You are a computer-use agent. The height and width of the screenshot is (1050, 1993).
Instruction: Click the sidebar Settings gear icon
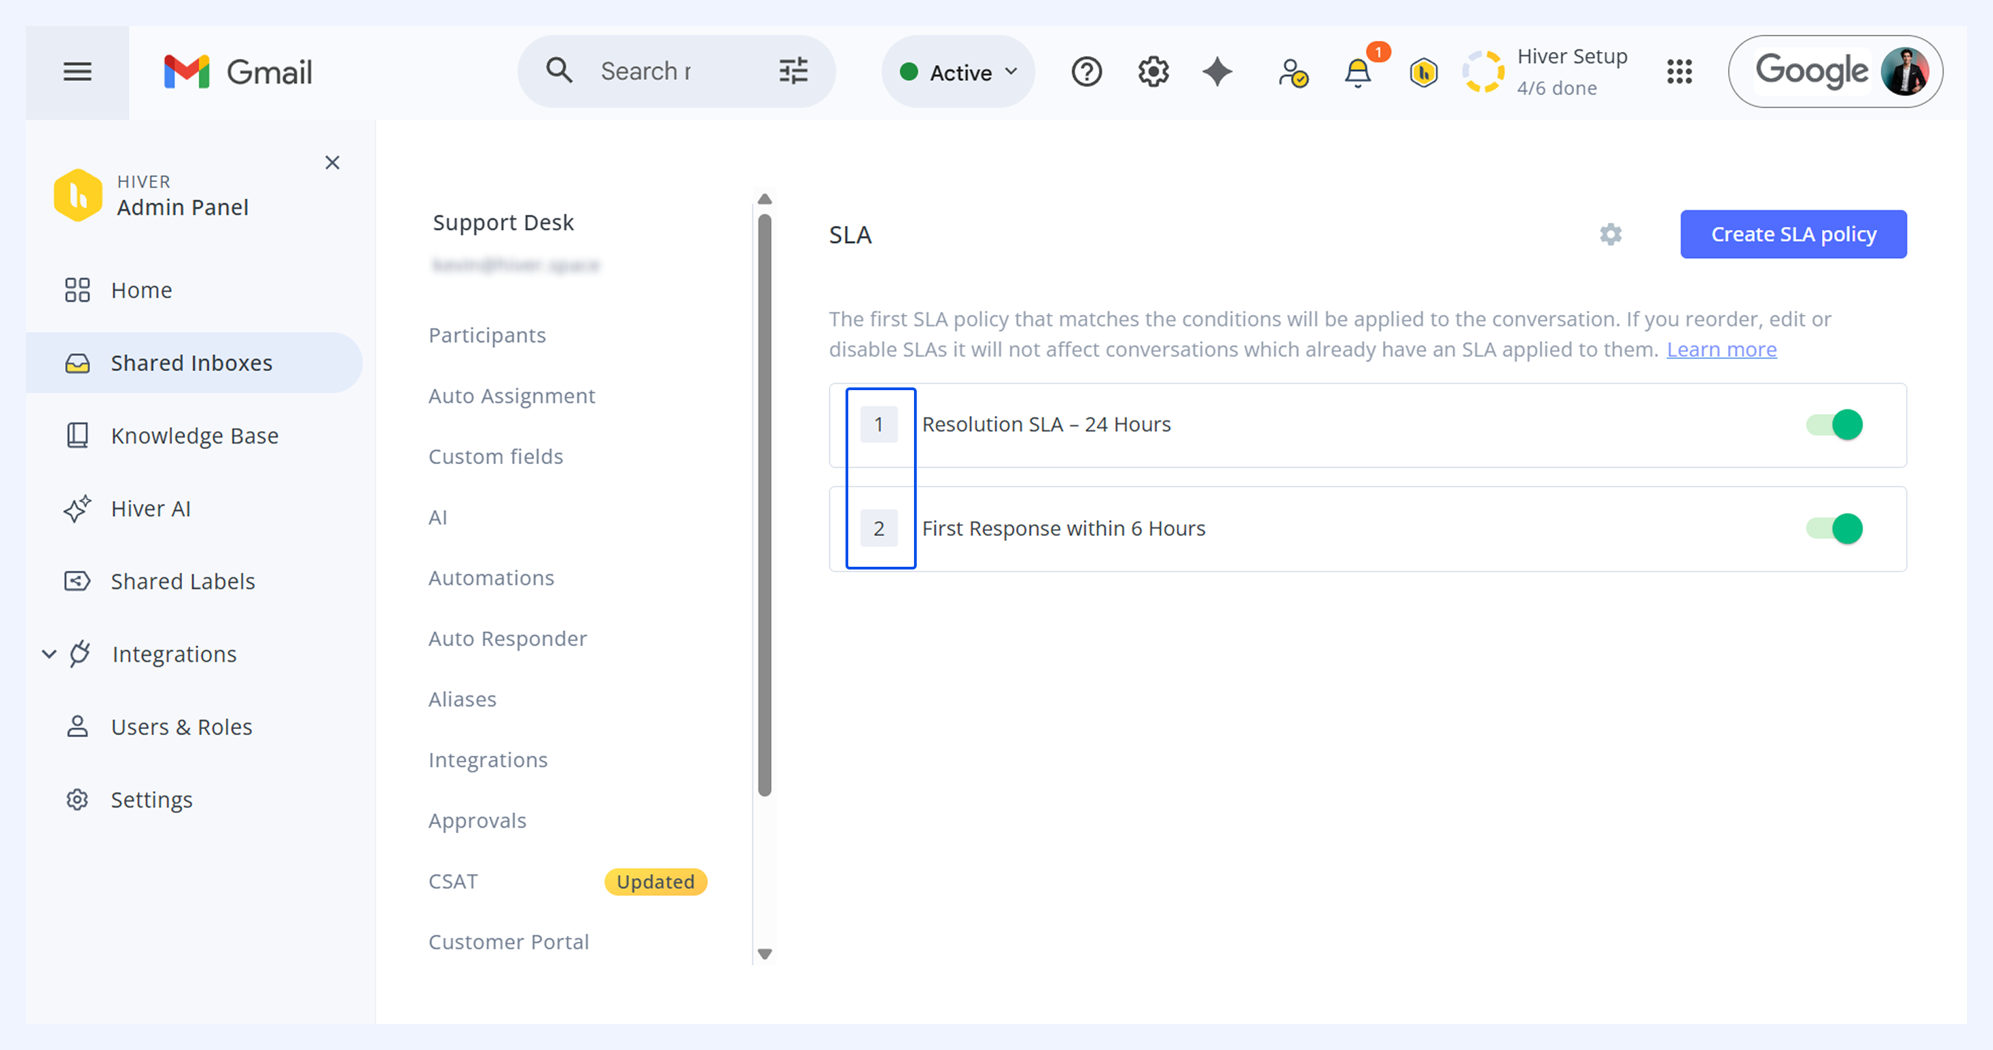(x=77, y=799)
